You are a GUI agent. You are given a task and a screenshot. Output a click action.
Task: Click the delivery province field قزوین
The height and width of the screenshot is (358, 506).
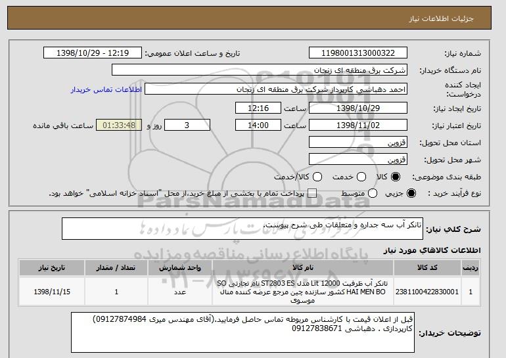click(x=358, y=143)
